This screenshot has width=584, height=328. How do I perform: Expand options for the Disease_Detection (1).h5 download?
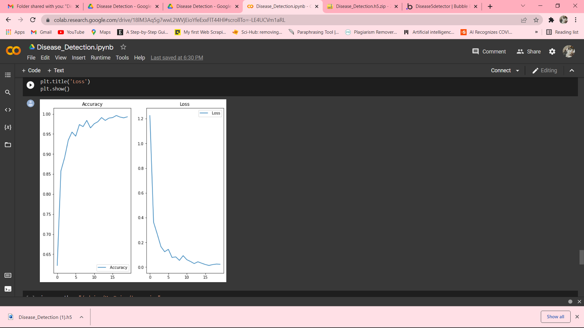click(82, 317)
